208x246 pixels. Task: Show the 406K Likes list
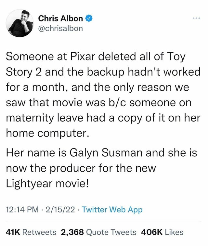click(162, 232)
